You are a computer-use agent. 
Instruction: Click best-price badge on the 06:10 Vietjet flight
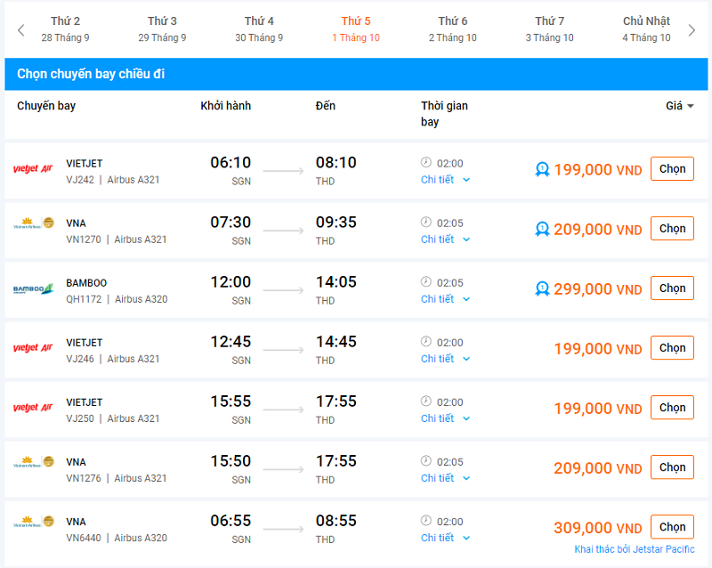point(542,169)
